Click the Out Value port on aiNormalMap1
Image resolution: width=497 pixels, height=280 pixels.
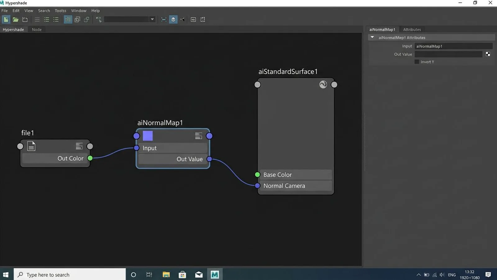(209, 159)
